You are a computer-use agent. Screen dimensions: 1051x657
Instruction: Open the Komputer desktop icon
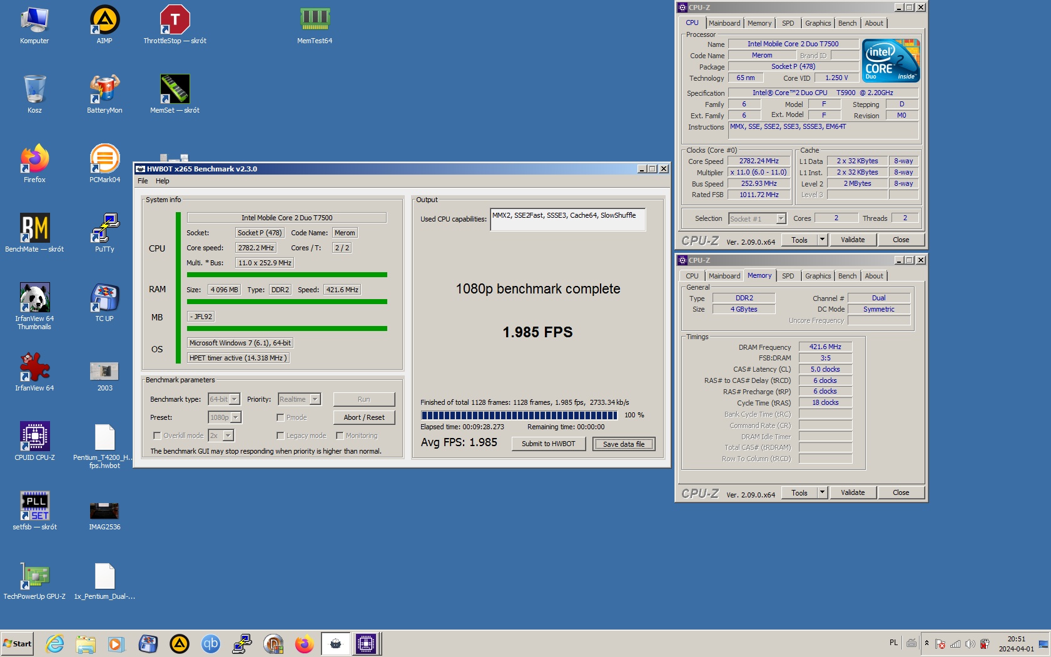(34, 25)
